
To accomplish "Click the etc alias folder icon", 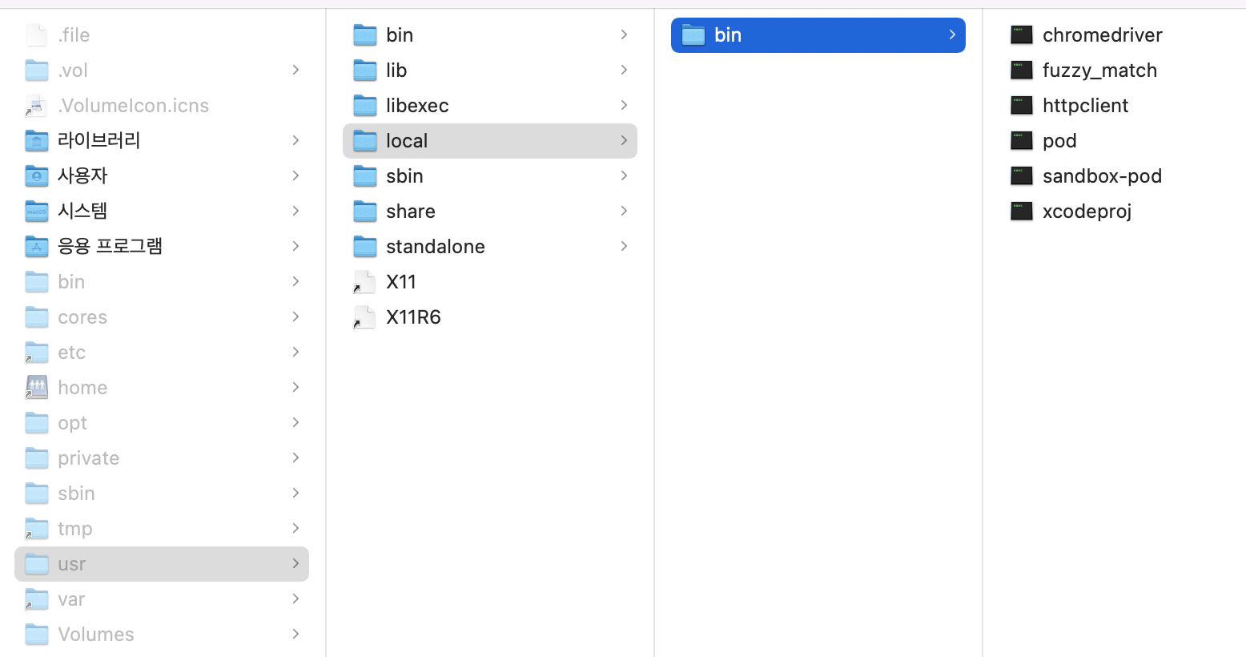I will [37, 352].
